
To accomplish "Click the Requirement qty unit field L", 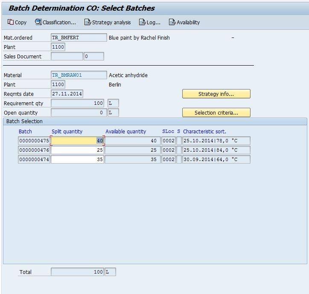I will click(113, 103).
